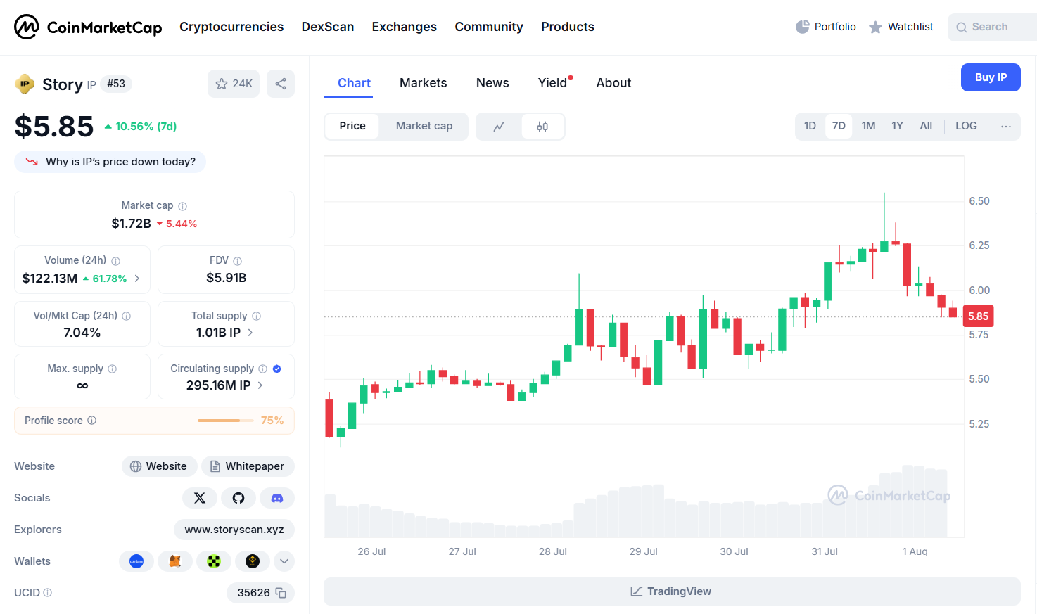Open the GitHub social link

(x=238, y=498)
